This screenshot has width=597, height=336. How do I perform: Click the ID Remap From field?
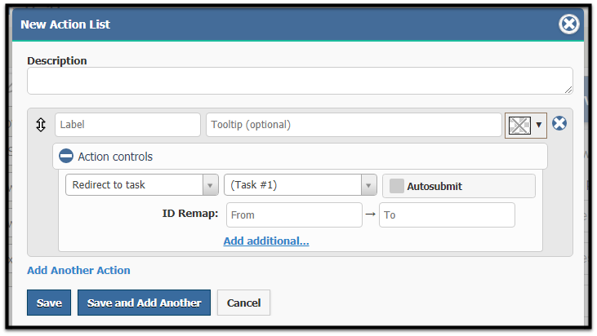click(294, 214)
